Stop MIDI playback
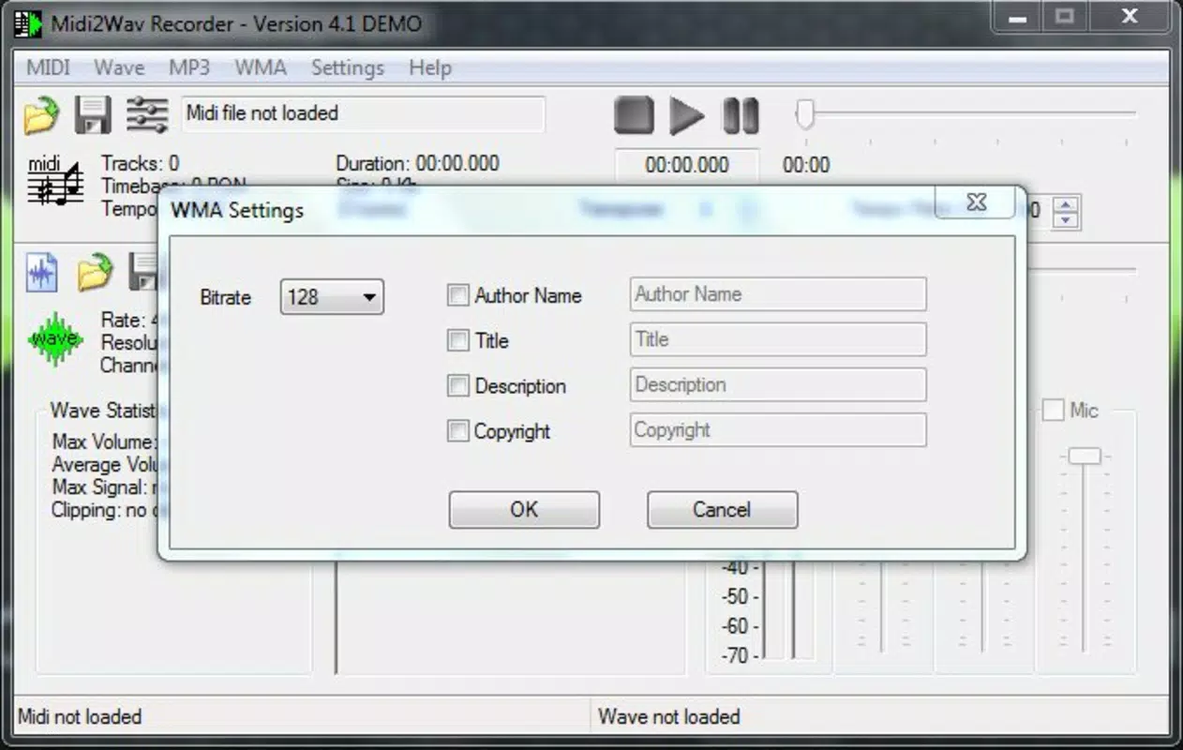Screen dimensions: 1183x750 635,115
